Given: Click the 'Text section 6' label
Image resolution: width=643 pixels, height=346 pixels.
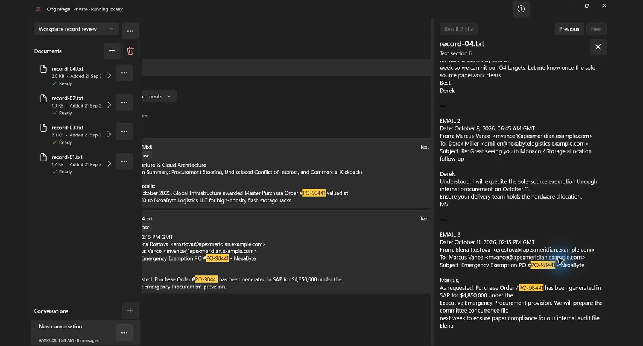Looking at the screenshot, I should [456, 53].
